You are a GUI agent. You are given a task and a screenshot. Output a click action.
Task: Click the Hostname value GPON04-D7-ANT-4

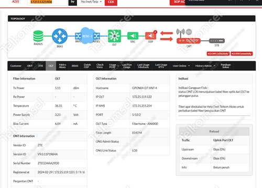tap(145, 88)
